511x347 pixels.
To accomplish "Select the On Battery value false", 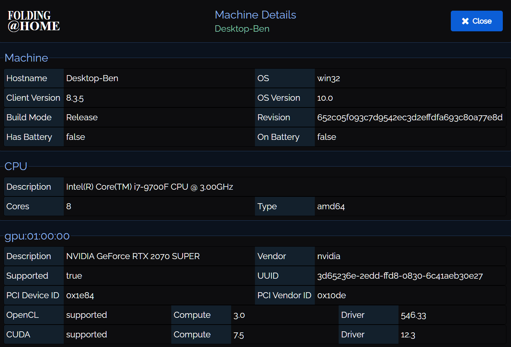I will click(x=327, y=137).
